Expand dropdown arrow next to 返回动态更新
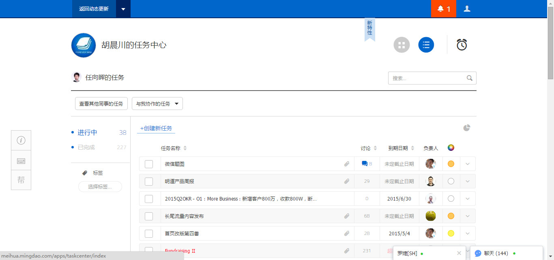 (x=123, y=9)
